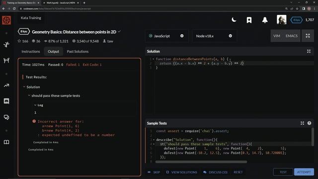Bookmark this page with the star icon
318x179 pixels.
point(297,9)
